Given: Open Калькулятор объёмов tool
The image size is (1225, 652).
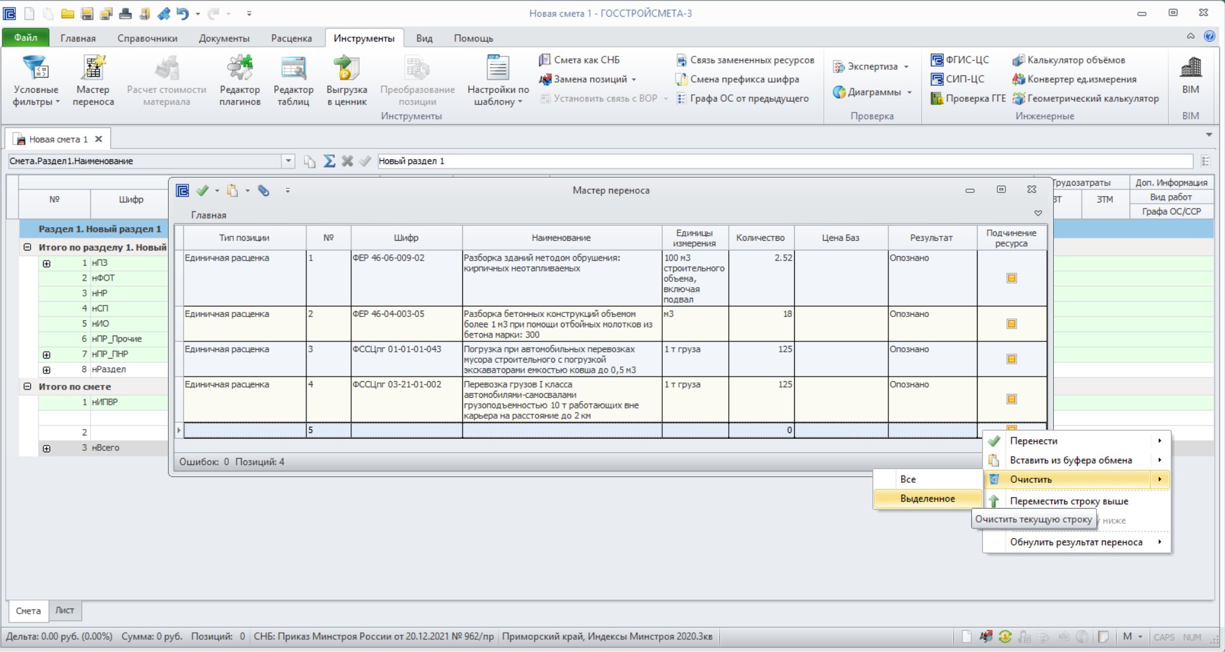Looking at the screenshot, I should pos(1069,60).
